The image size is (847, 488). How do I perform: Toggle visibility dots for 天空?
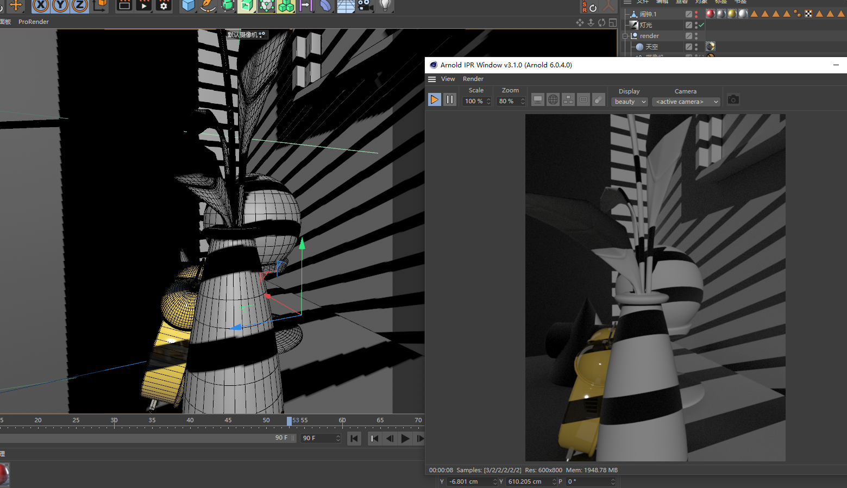[696, 47]
